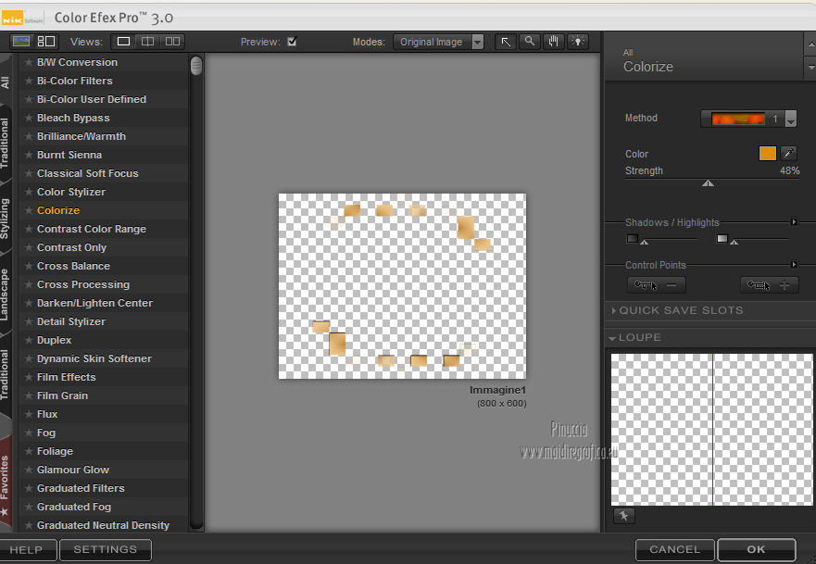Viewport: 816px width, 564px height.
Task: Select the arrow pointer tool
Action: click(506, 42)
